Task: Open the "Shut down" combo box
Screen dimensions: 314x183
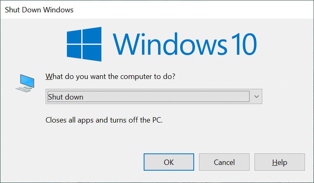Action: coord(154,97)
